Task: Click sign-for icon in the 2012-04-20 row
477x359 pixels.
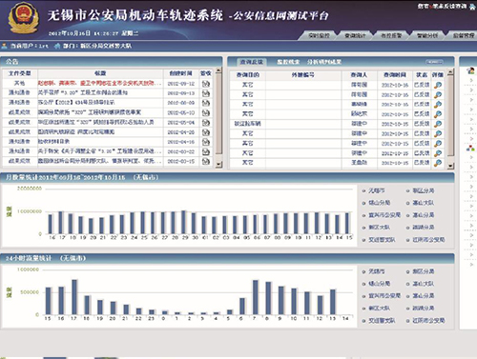Action: 206,132
